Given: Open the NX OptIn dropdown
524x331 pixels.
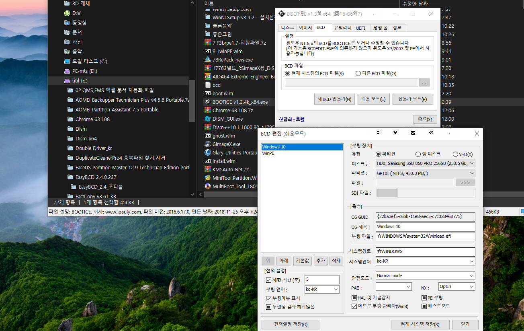Looking at the screenshot, I should click(x=457, y=286).
